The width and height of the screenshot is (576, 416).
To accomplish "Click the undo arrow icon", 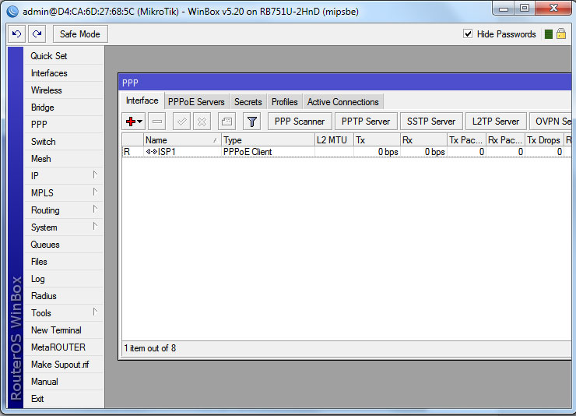I will [16, 34].
